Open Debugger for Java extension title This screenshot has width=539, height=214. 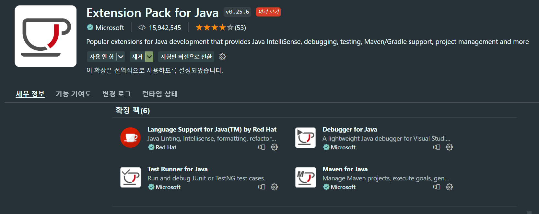point(350,129)
